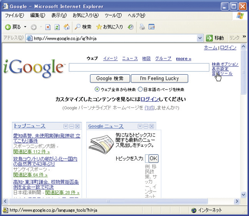Viewport: 249px width, 216px height.
Task: Click the I'm Feeling Lucky button
Action: pyautogui.click(x=160, y=78)
